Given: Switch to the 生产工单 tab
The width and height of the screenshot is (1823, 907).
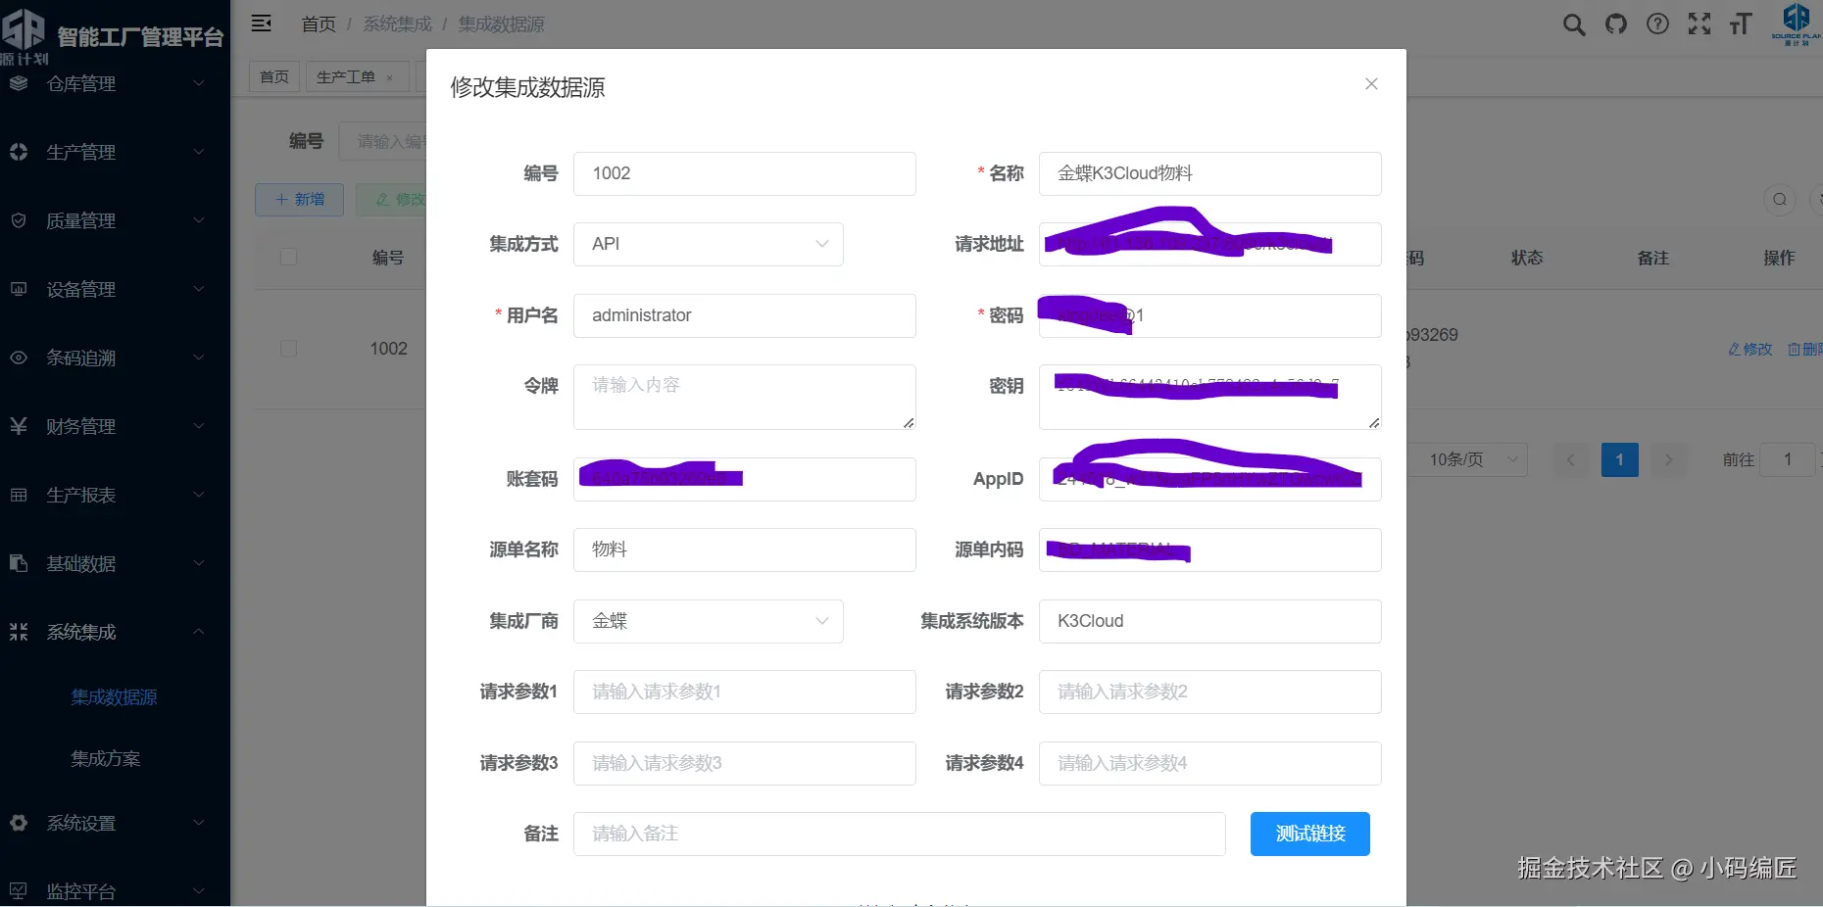Looking at the screenshot, I should click(346, 76).
